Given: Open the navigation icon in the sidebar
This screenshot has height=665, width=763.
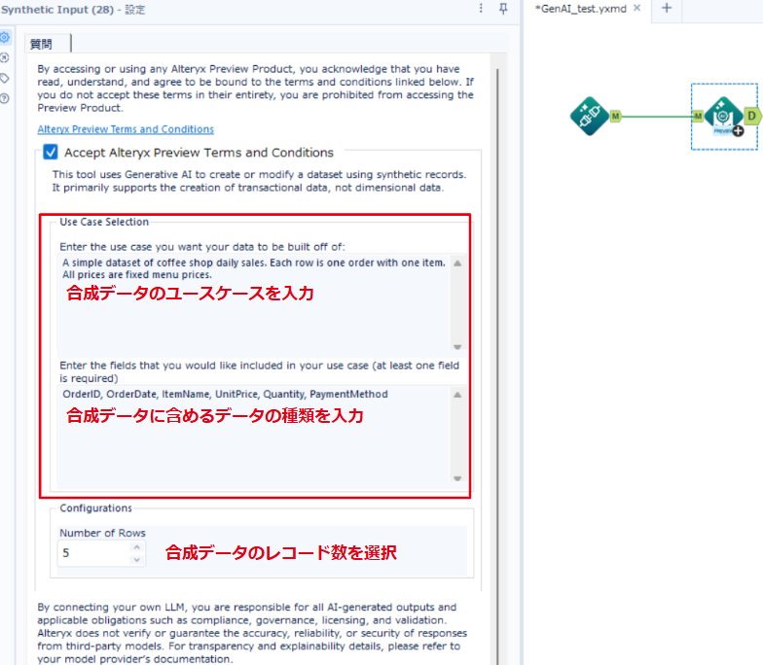Looking at the screenshot, I should pyautogui.click(x=5, y=58).
